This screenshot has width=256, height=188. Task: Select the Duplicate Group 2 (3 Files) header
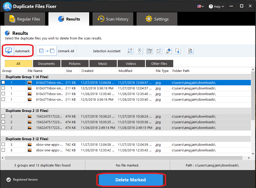[126, 111]
